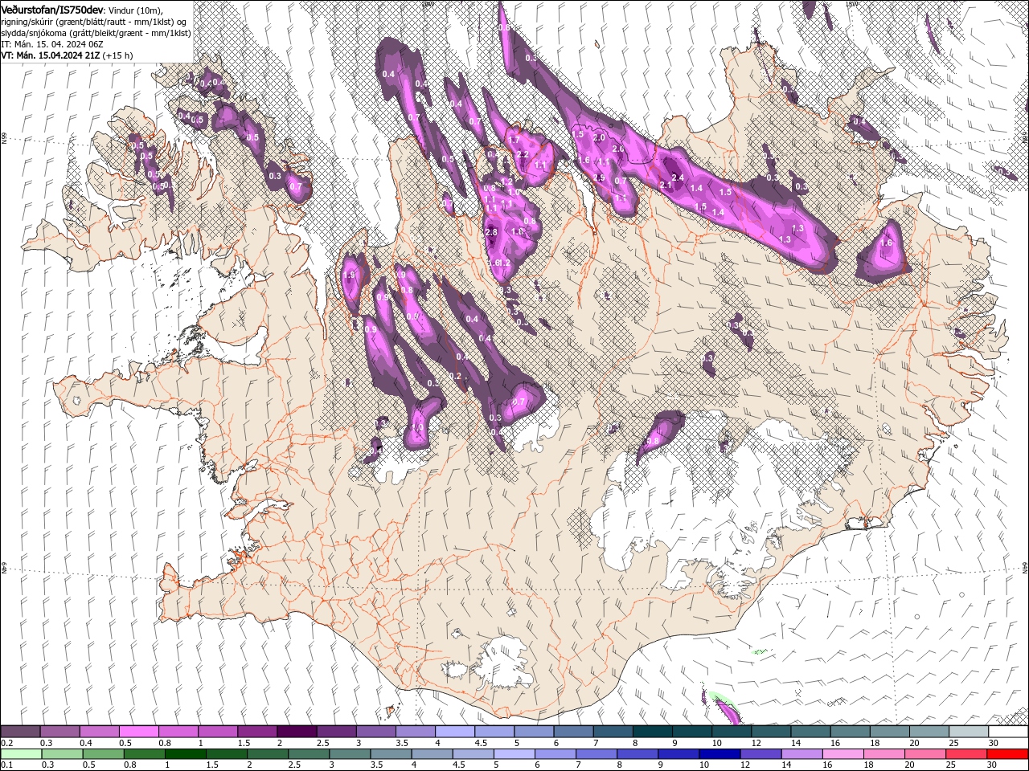The height and width of the screenshot is (771, 1029).
Task: Click the '0.1' label on the rain scale
Action: (x=6, y=765)
